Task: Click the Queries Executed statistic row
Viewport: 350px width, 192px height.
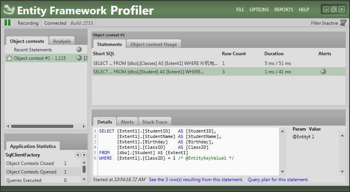Action: point(42,180)
